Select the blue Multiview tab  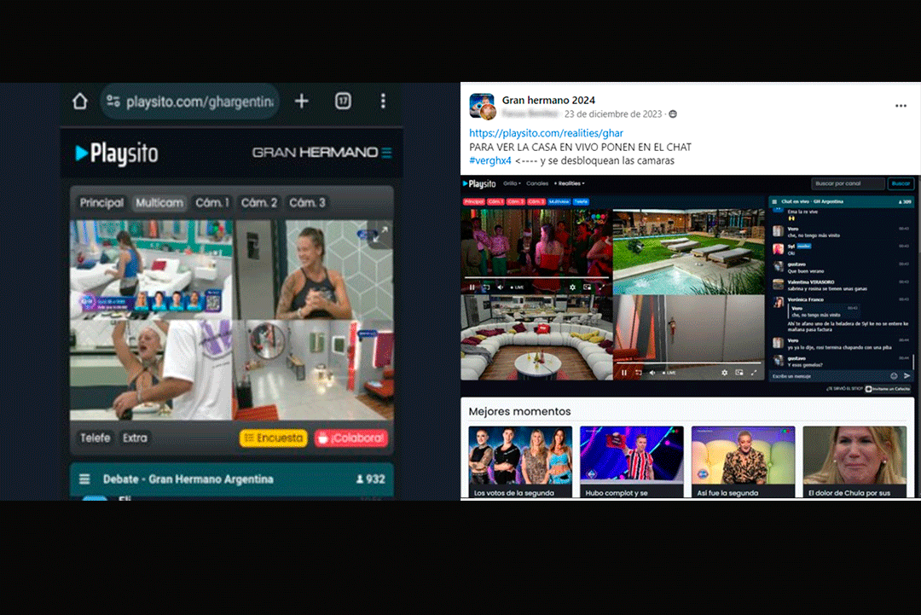pos(559,201)
